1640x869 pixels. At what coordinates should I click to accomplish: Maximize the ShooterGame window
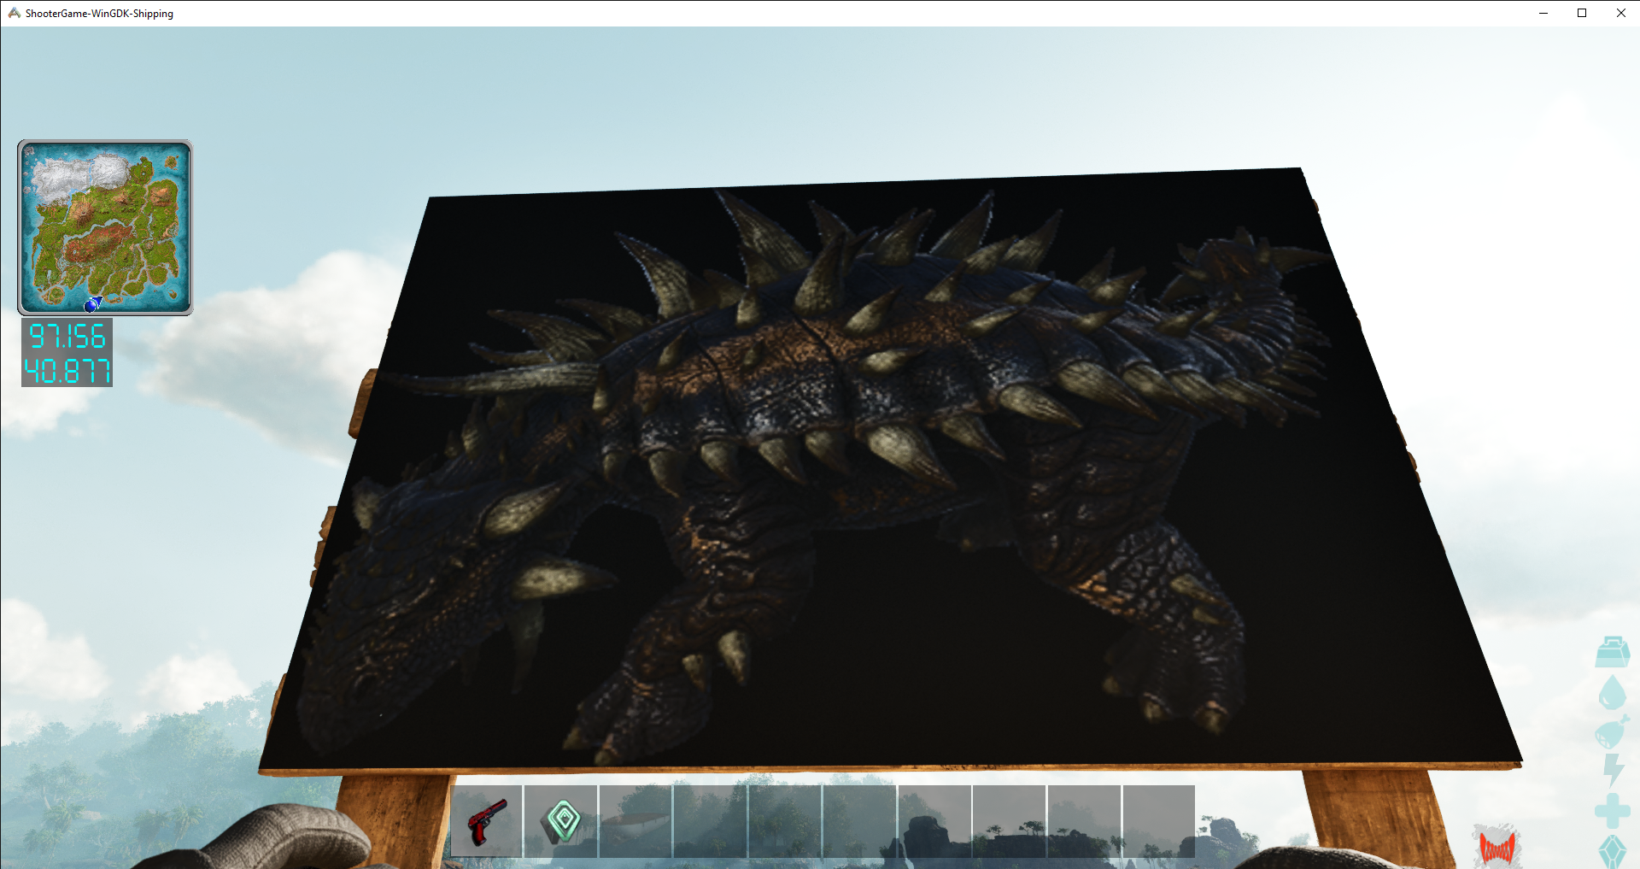1582,13
